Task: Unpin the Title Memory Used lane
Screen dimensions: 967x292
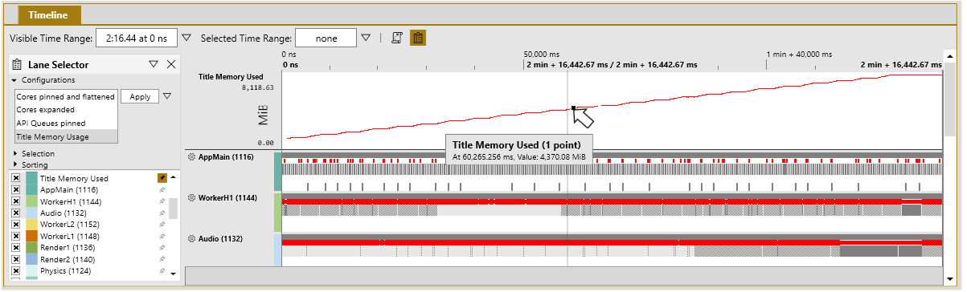Action: [162, 178]
